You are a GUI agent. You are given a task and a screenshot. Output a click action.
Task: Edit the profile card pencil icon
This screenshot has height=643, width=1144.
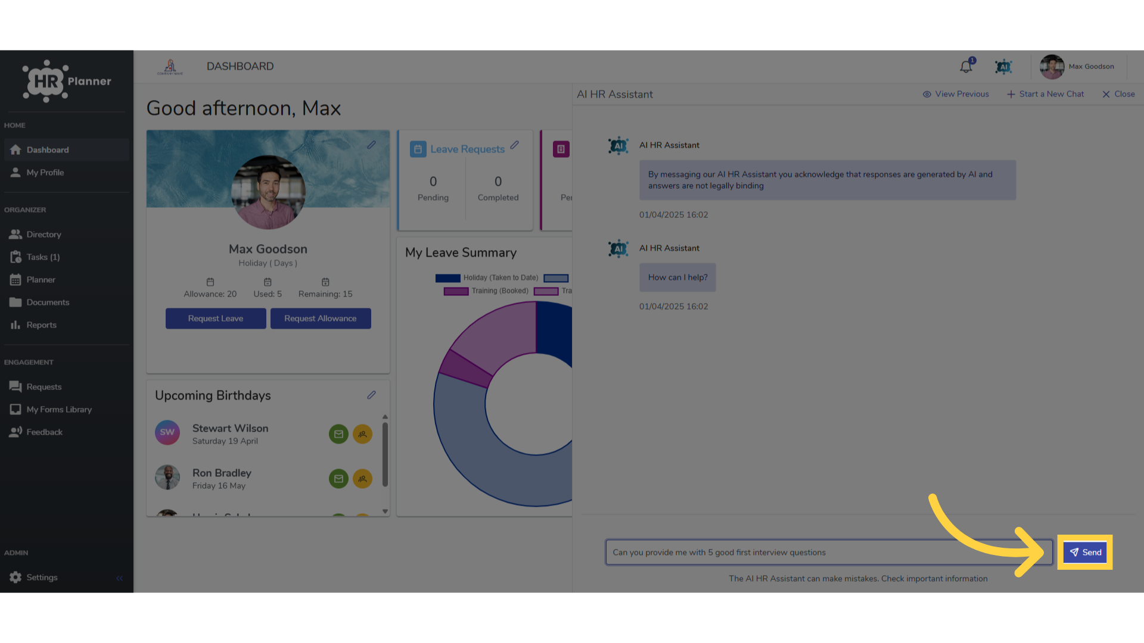click(371, 145)
